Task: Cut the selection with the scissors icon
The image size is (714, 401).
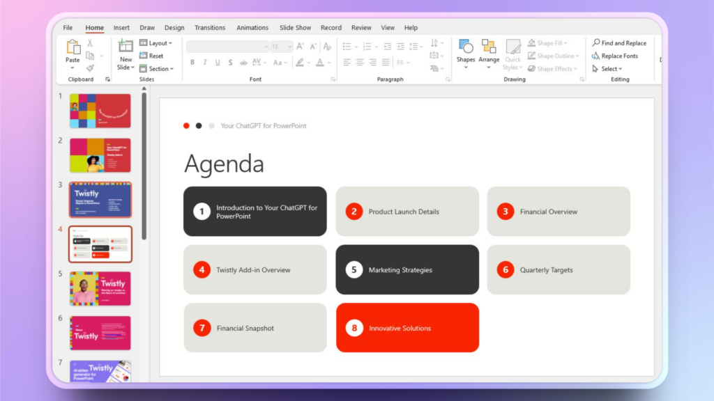Action: tap(90, 43)
